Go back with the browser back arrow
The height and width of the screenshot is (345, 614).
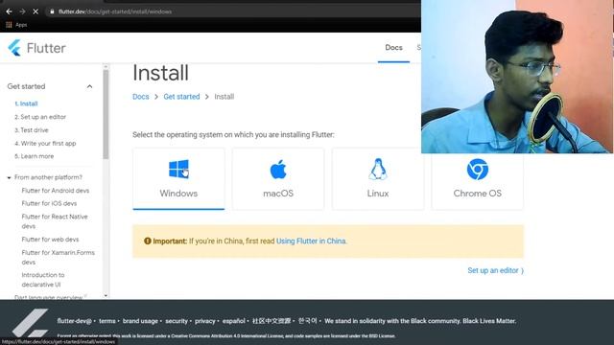9,11
